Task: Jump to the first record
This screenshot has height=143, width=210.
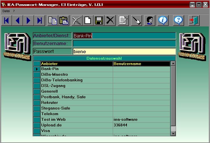Action: [x=7, y=21]
